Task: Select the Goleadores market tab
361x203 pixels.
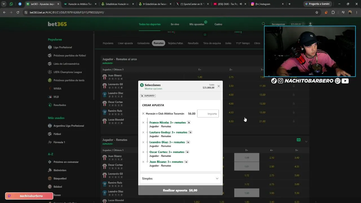Action: pos(143,43)
